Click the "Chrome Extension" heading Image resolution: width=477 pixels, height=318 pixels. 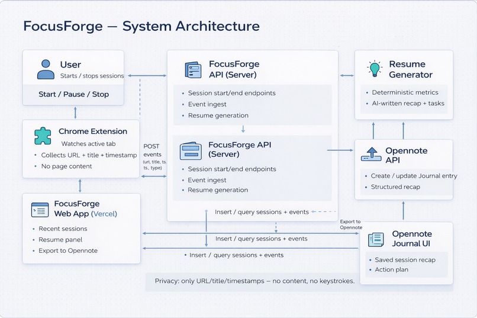tap(93, 131)
